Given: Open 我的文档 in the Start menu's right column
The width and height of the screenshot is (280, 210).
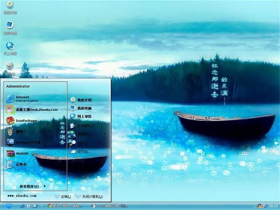Looking at the screenshot, I should 80,100.
